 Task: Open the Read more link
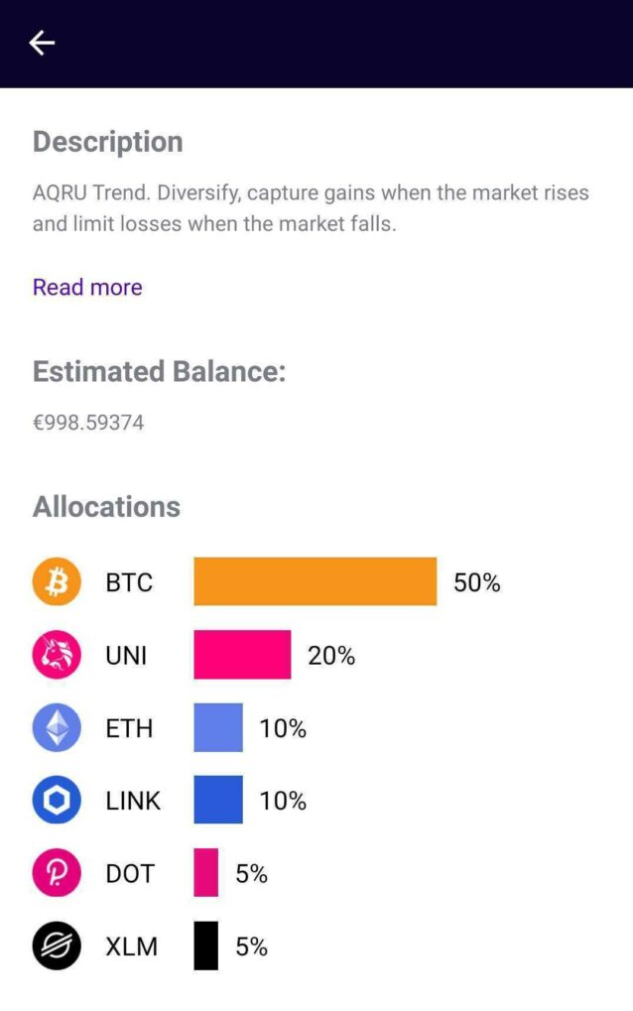tap(87, 287)
